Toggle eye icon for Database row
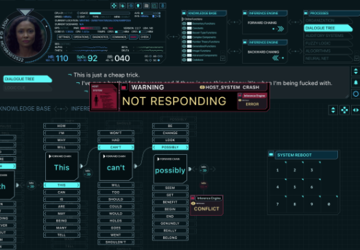Viewport: 360px width, 250px height. point(184,60)
